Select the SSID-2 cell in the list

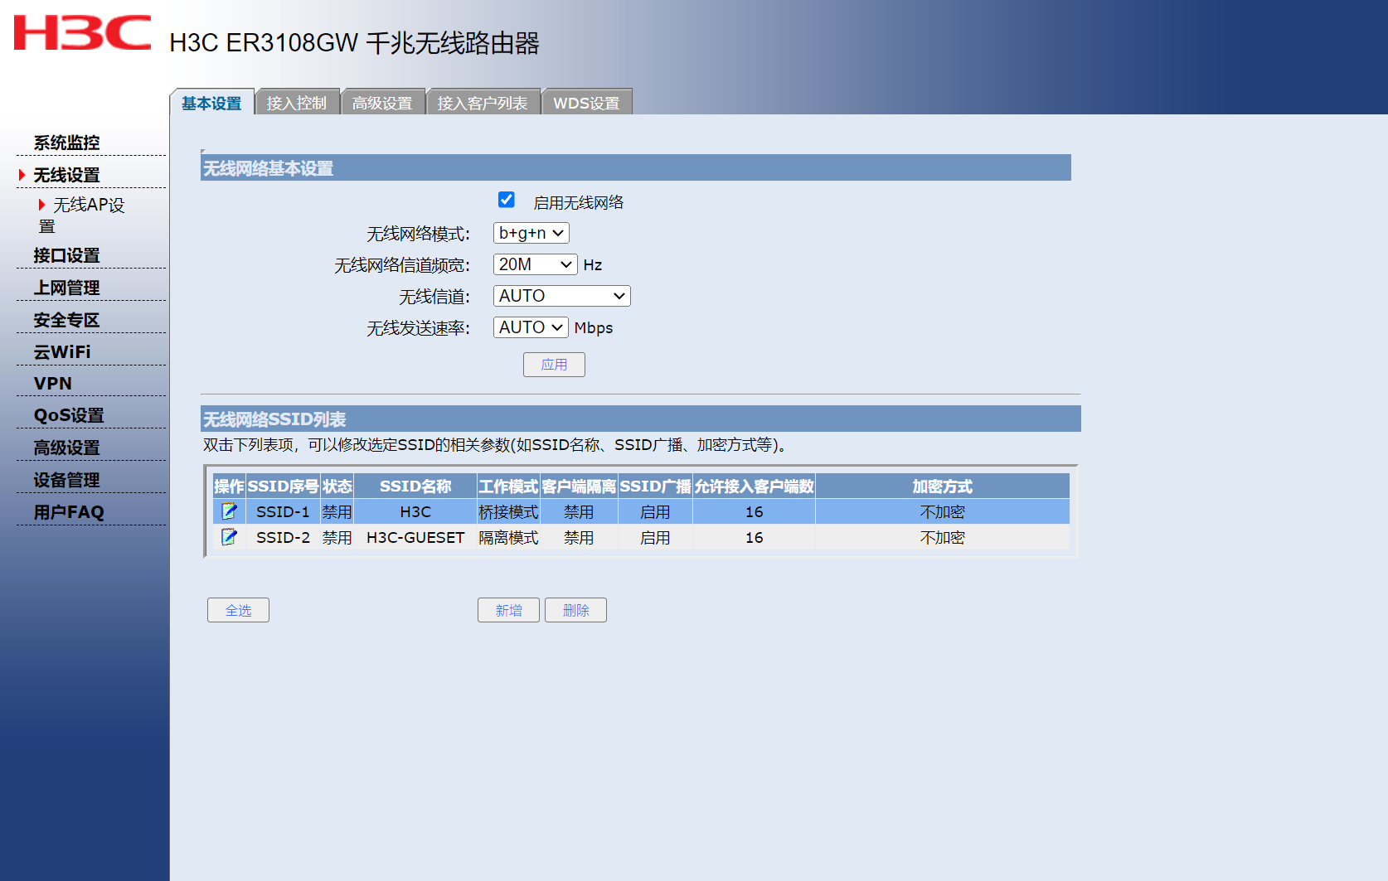283,538
